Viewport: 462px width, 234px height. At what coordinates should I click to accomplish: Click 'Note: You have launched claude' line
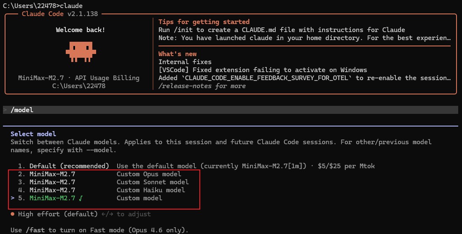305,38
